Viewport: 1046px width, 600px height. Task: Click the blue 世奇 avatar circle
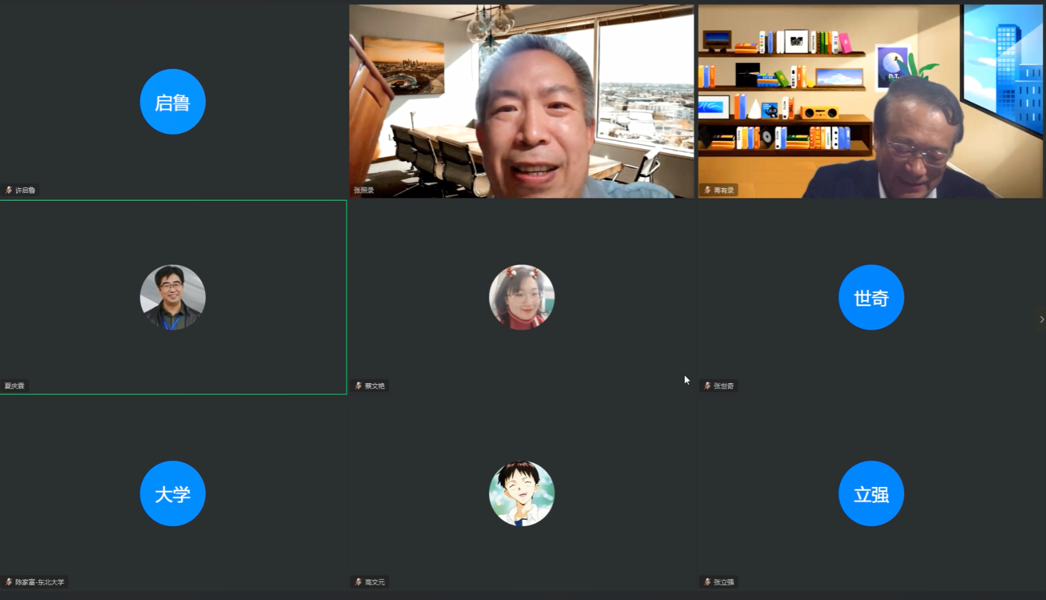[x=871, y=297]
